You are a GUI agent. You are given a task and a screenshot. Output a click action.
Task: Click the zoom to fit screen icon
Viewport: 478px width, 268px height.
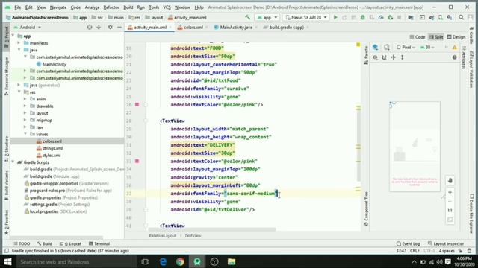point(450,220)
